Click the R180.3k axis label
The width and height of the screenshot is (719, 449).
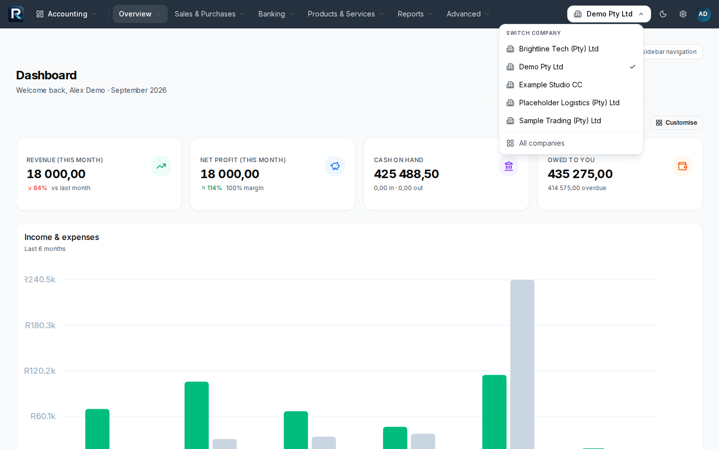tap(40, 325)
